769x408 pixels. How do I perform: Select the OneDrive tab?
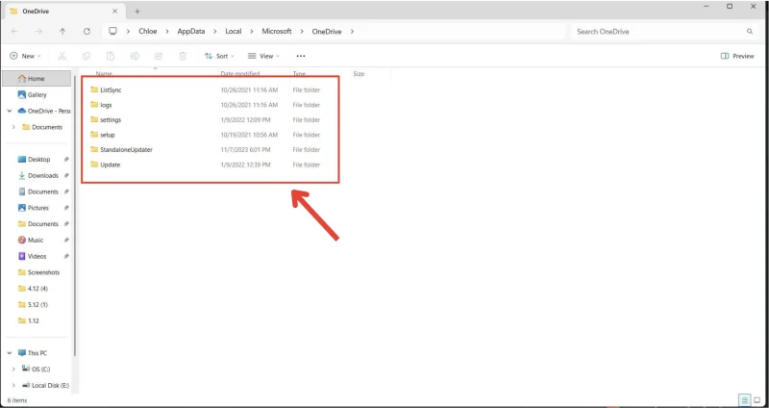[63, 11]
